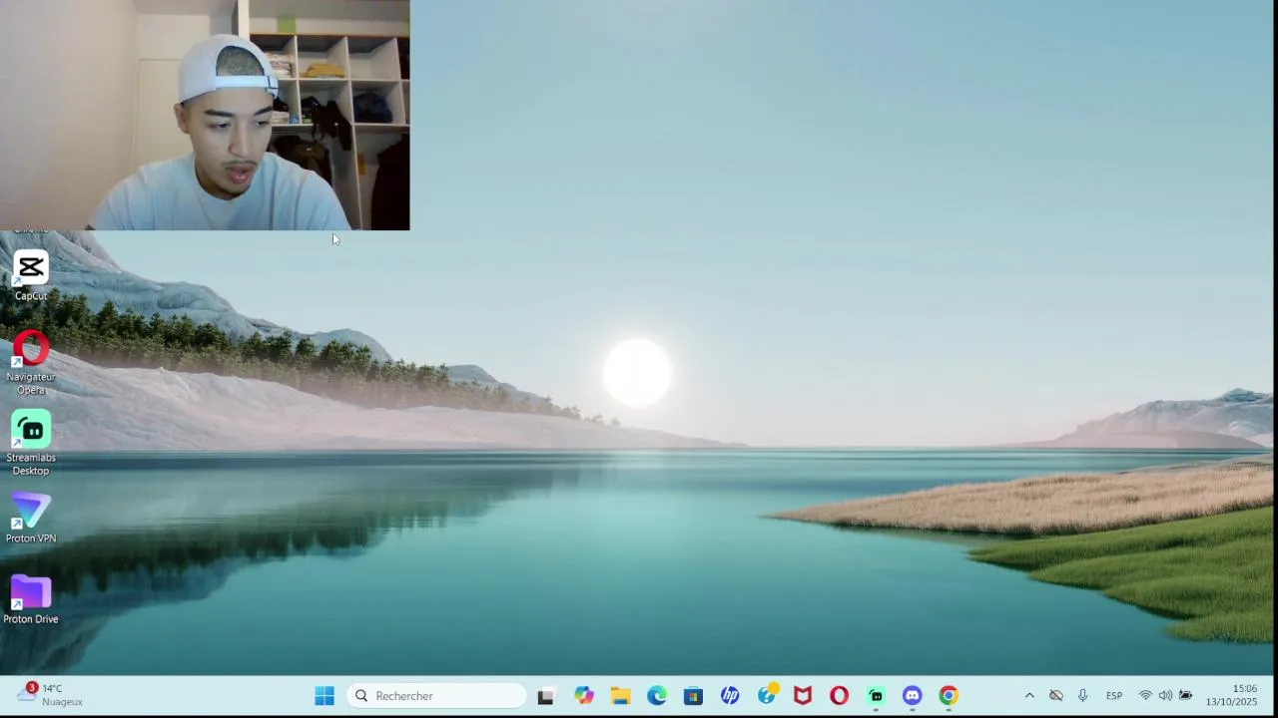Open the clock showing 15:06
The width and height of the screenshot is (1278, 718).
coord(1231,695)
